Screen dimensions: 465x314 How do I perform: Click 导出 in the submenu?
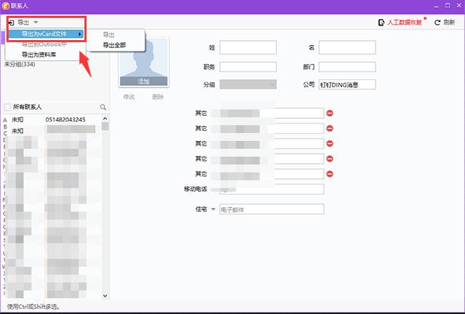click(109, 35)
